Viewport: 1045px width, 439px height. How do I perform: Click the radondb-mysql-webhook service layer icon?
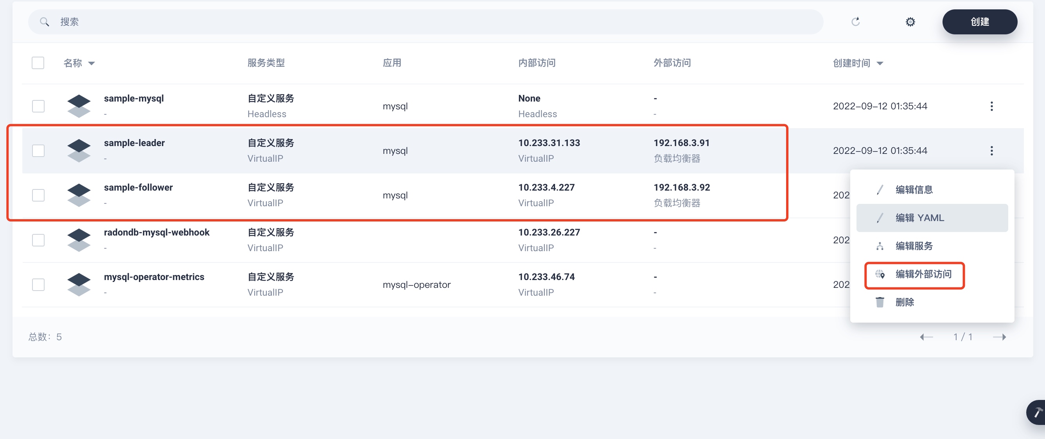79,240
